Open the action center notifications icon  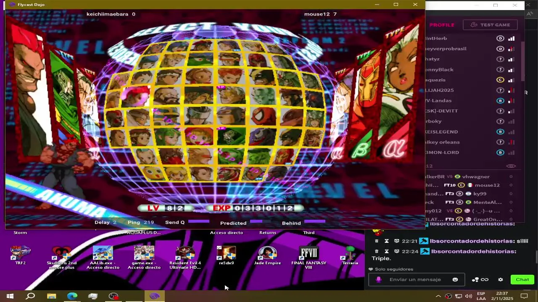(524, 296)
